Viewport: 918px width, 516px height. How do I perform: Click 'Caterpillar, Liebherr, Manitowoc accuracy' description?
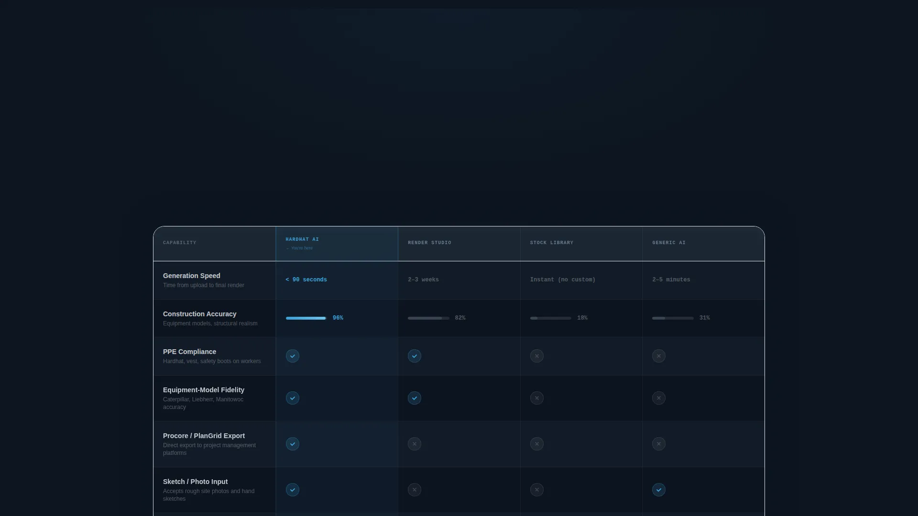pos(203,403)
